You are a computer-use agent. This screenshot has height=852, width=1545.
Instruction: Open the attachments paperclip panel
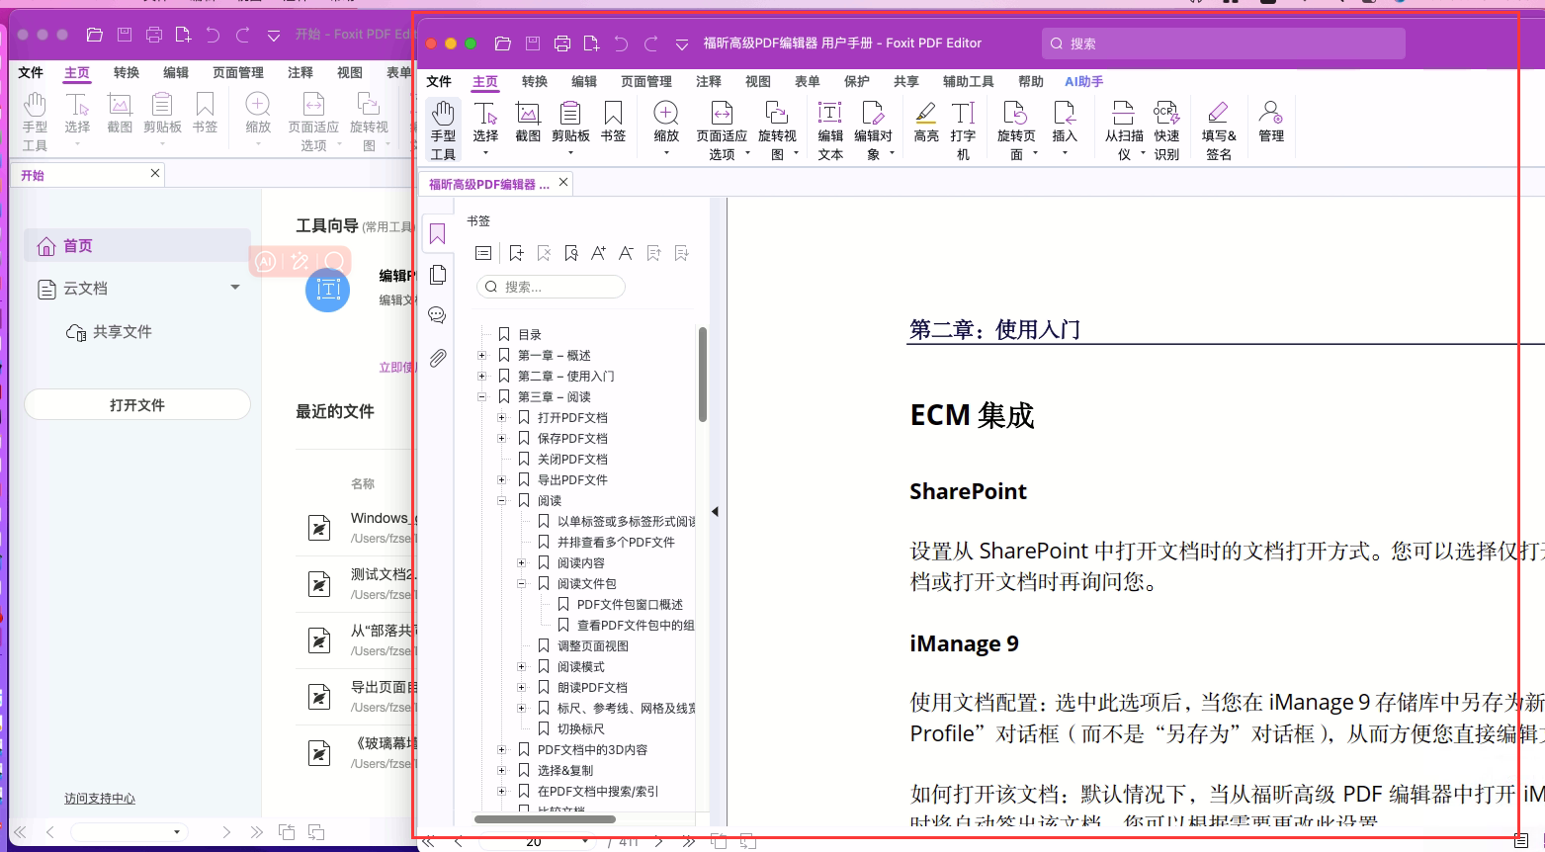tap(438, 357)
